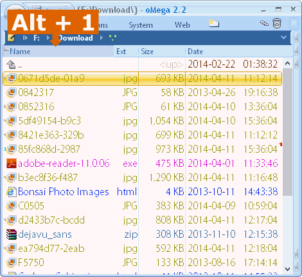Select file name ea794d77-2eab
Viewport: 302px width, 277px height.
tap(51, 249)
